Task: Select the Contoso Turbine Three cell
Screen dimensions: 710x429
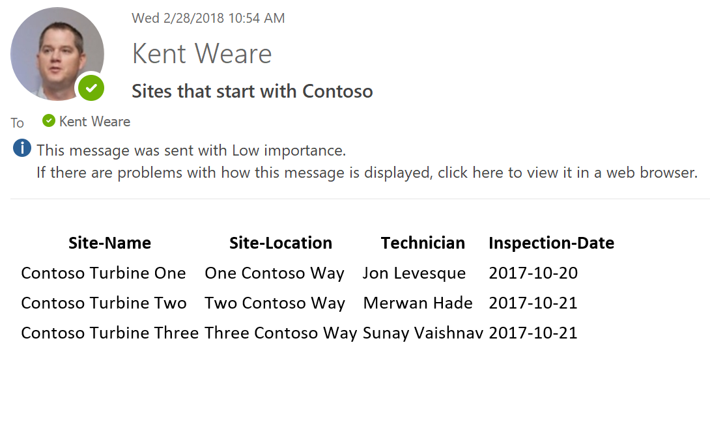Action: point(109,333)
